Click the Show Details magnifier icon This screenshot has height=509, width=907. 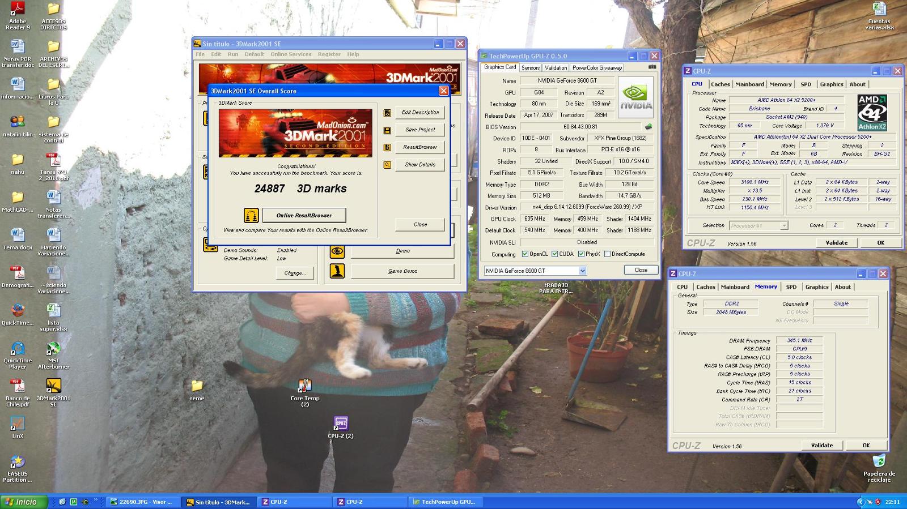387,165
